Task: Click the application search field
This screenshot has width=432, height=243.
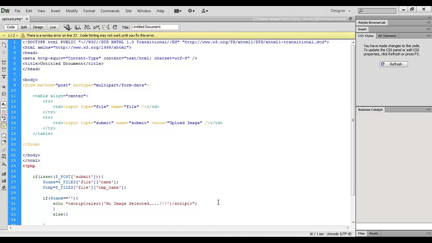Action: point(377,11)
